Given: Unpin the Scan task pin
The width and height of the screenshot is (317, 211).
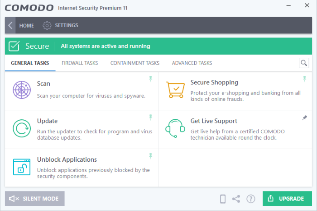Looking at the screenshot, I should coord(151,79).
